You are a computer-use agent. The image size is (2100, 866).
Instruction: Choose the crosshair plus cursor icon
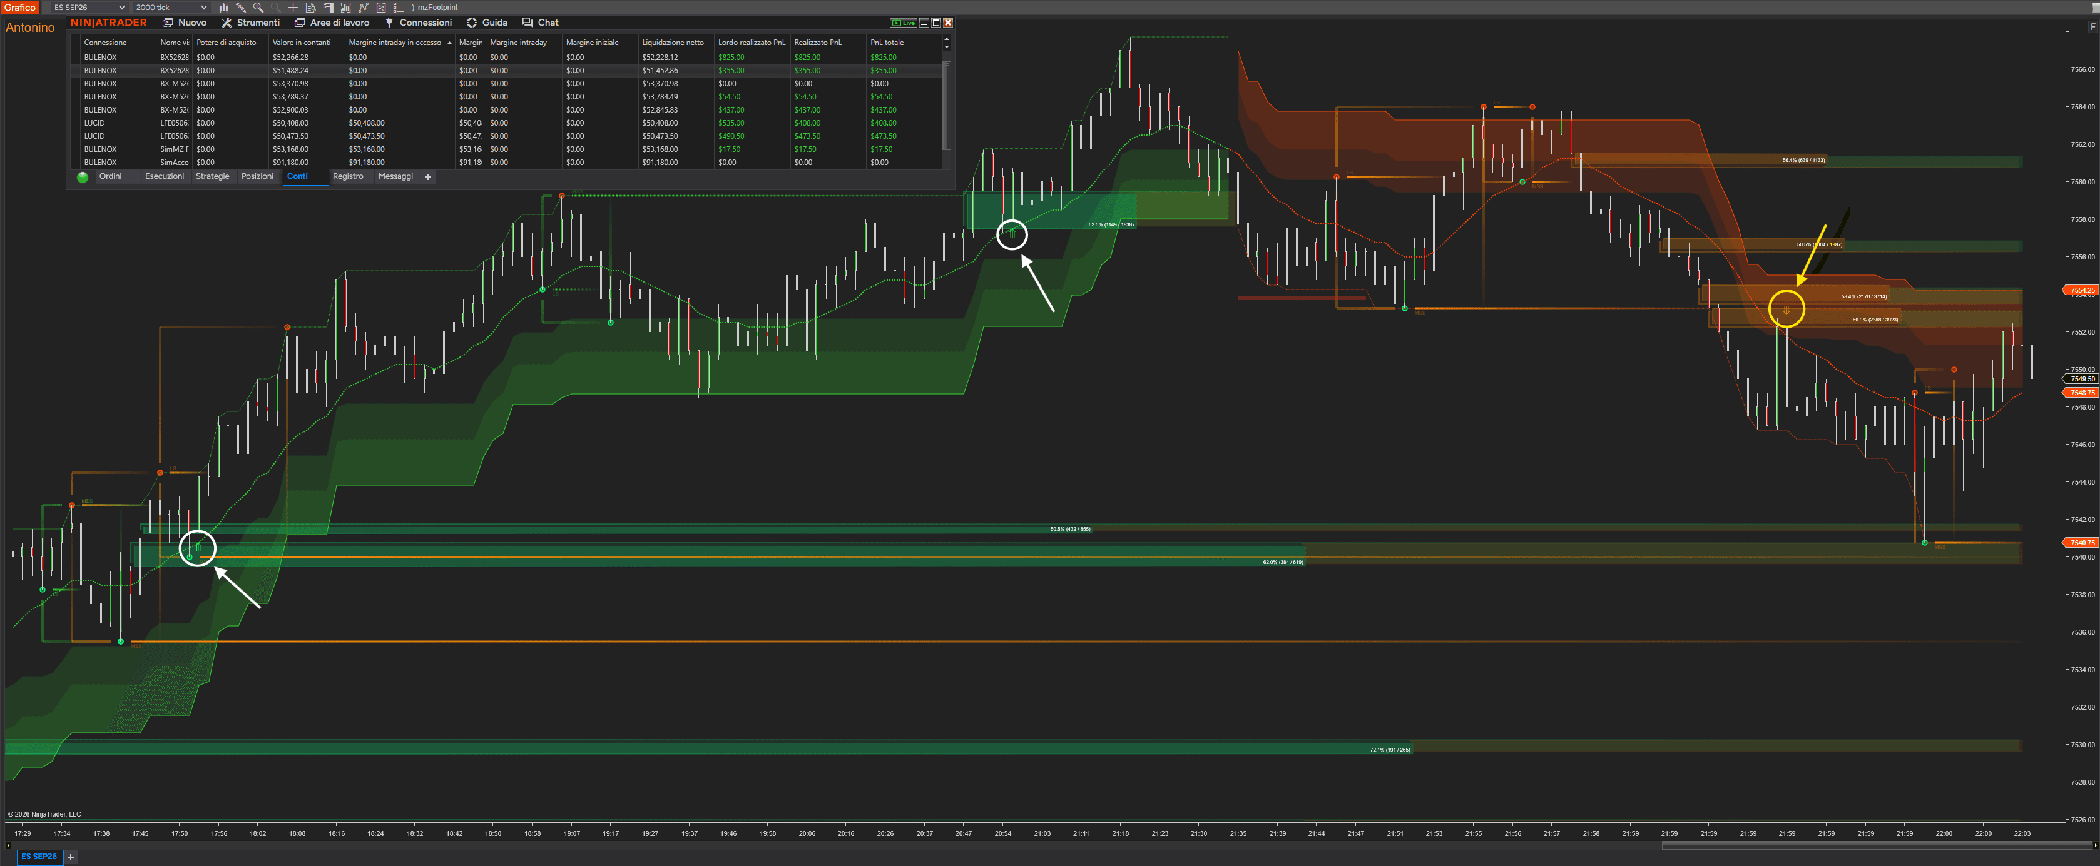coord(293,8)
